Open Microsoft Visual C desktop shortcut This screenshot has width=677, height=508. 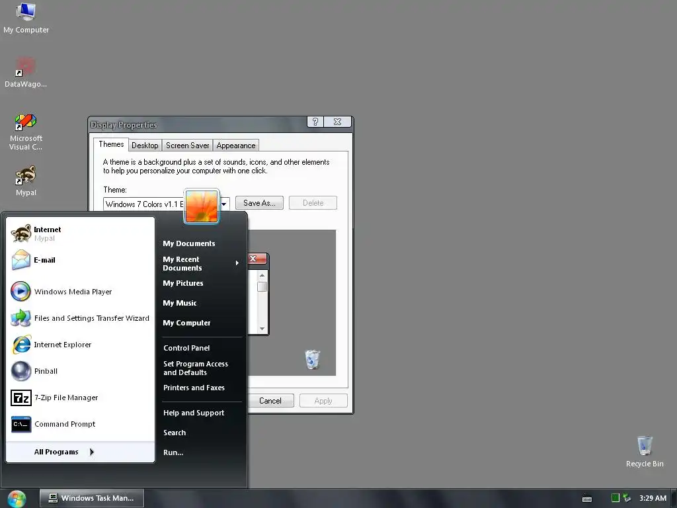click(x=26, y=132)
